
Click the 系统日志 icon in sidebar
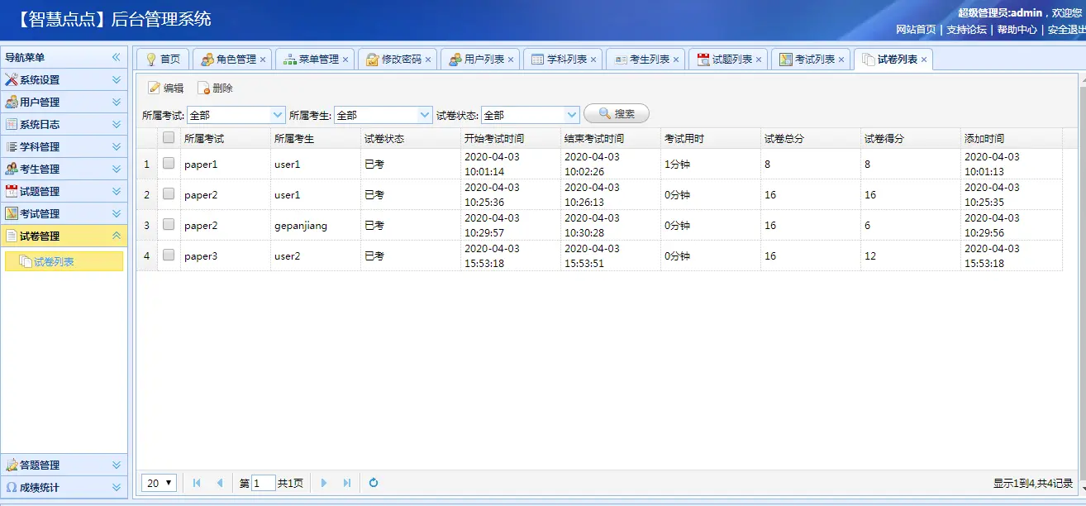point(12,125)
